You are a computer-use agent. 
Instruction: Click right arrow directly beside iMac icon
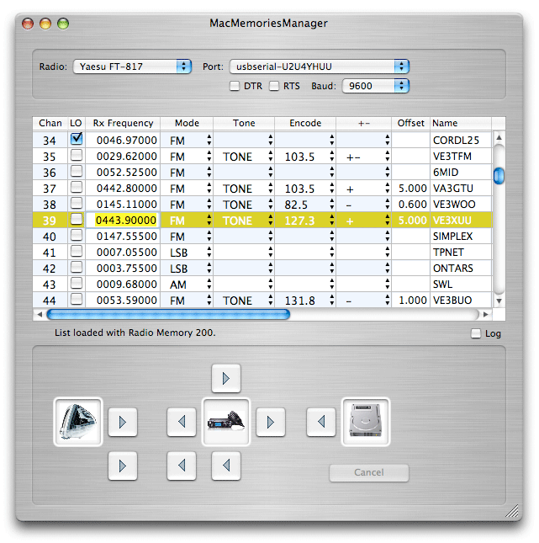pos(123,422)
